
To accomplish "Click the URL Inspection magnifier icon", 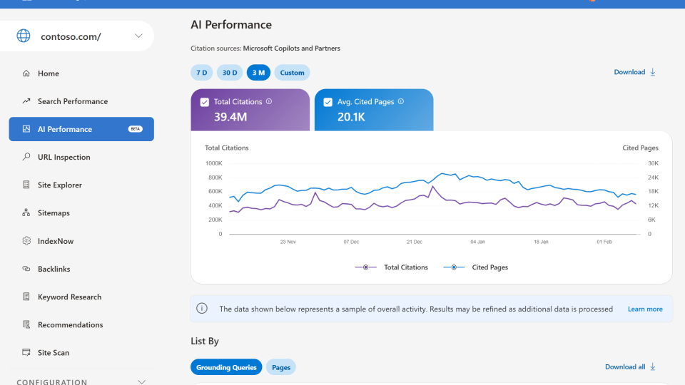I will pos(26,157).
